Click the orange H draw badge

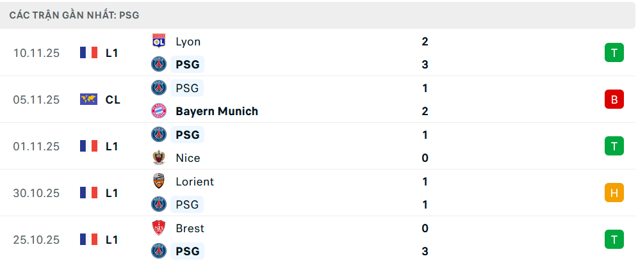click(x=614, y=193)
